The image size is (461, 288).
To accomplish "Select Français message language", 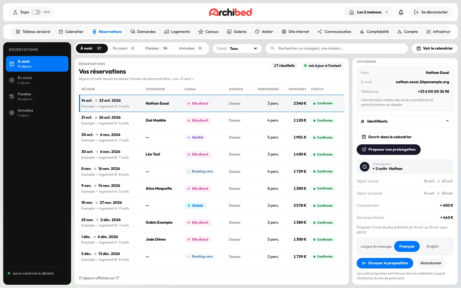I will 407,246.
